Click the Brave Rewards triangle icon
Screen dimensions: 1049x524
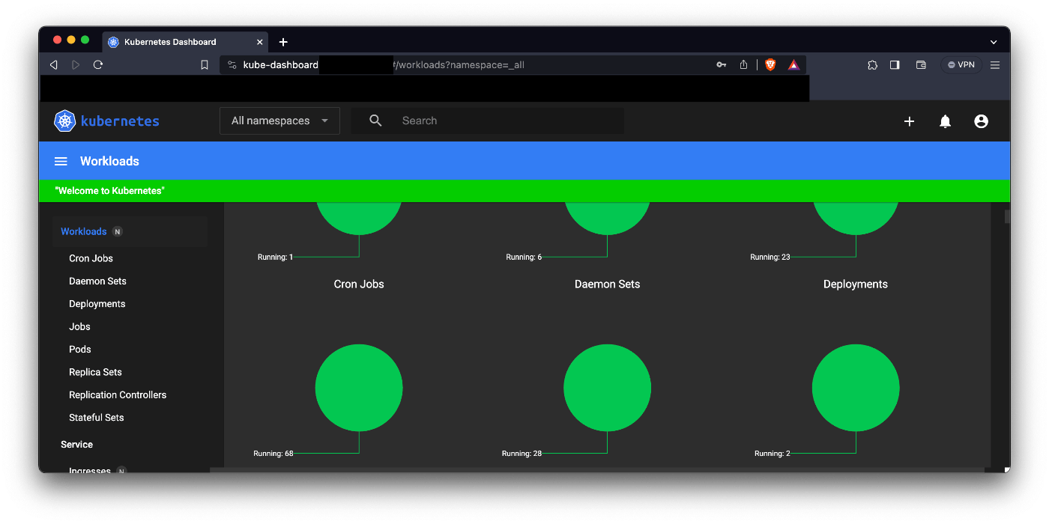tap(793, 65)
